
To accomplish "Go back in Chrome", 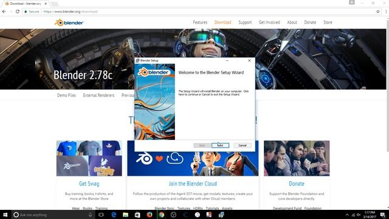I will click(x=4, y=12).
